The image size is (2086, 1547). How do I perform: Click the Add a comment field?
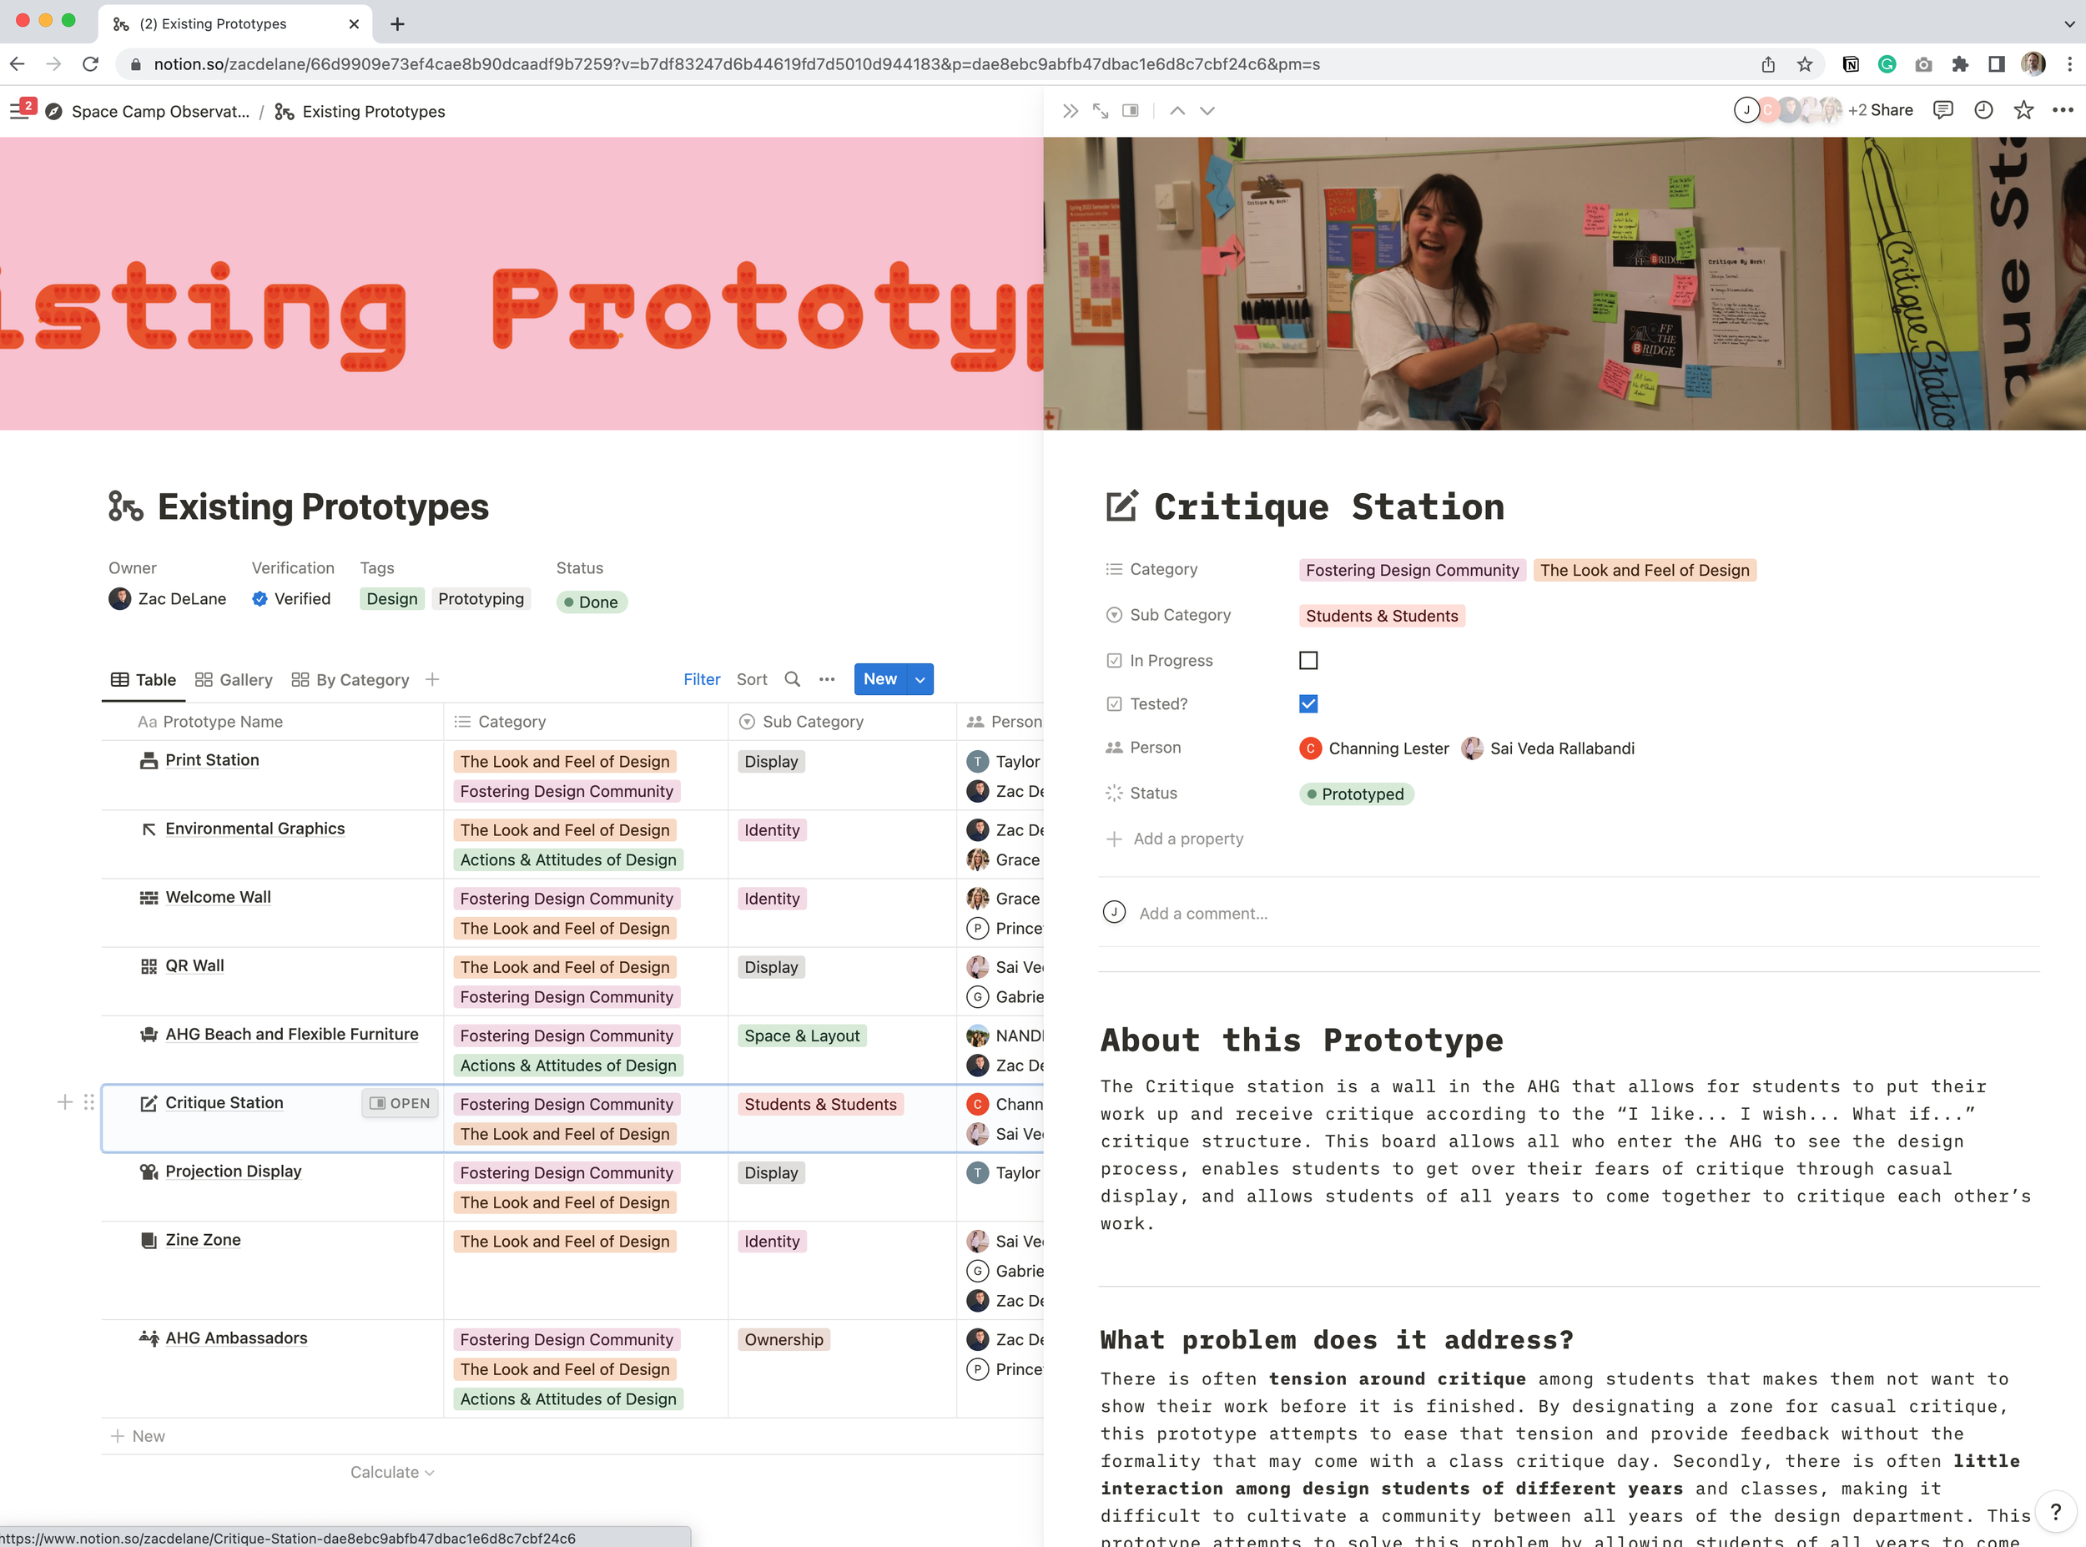[x=1203, y=913]
